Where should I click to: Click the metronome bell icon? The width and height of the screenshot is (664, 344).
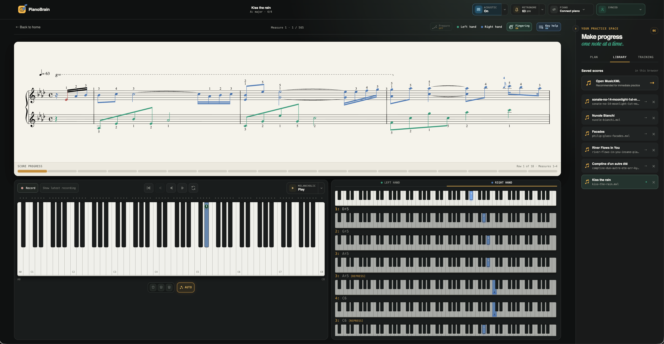tap(517, 10)
